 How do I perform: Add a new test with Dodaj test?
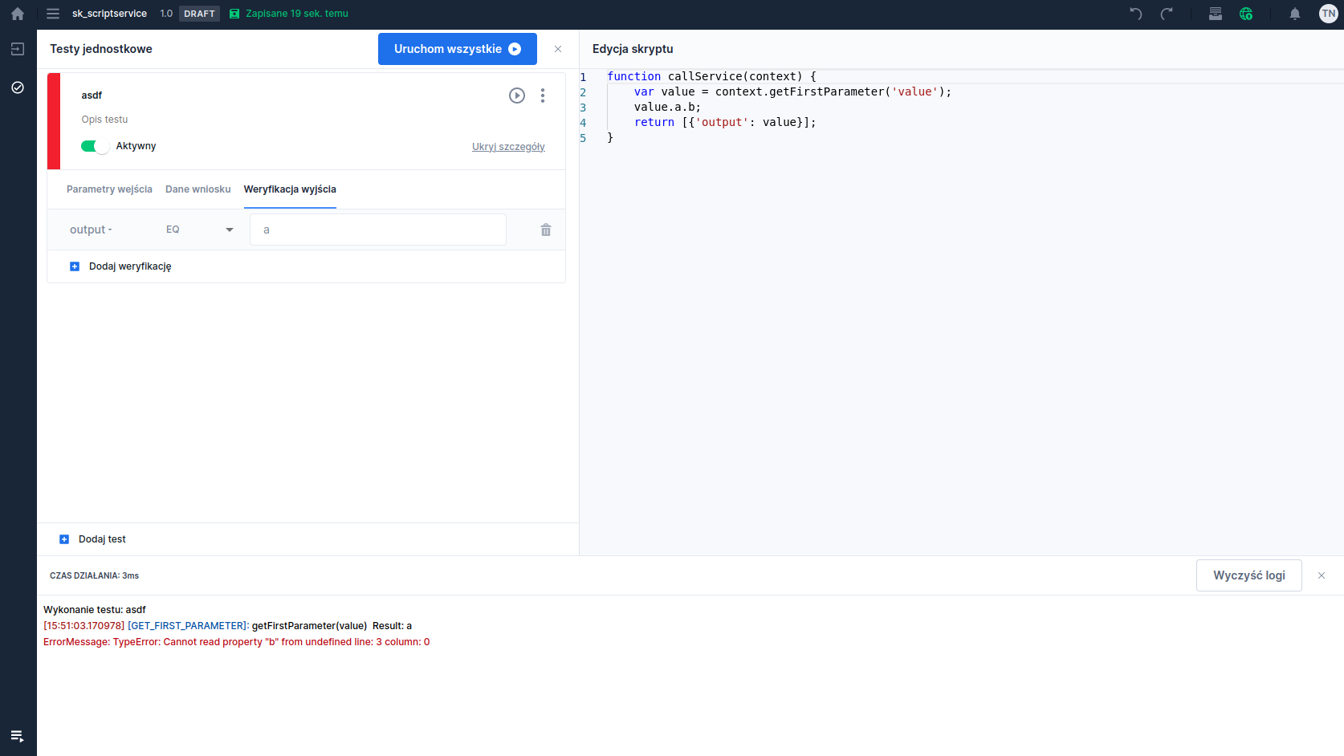[x=93, y=539]
